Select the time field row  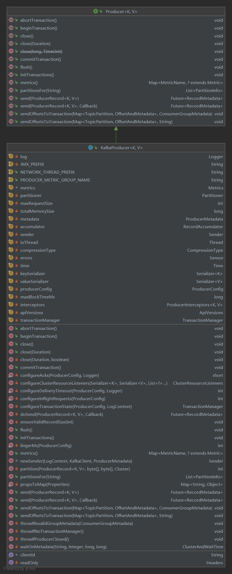pos(116,266)
